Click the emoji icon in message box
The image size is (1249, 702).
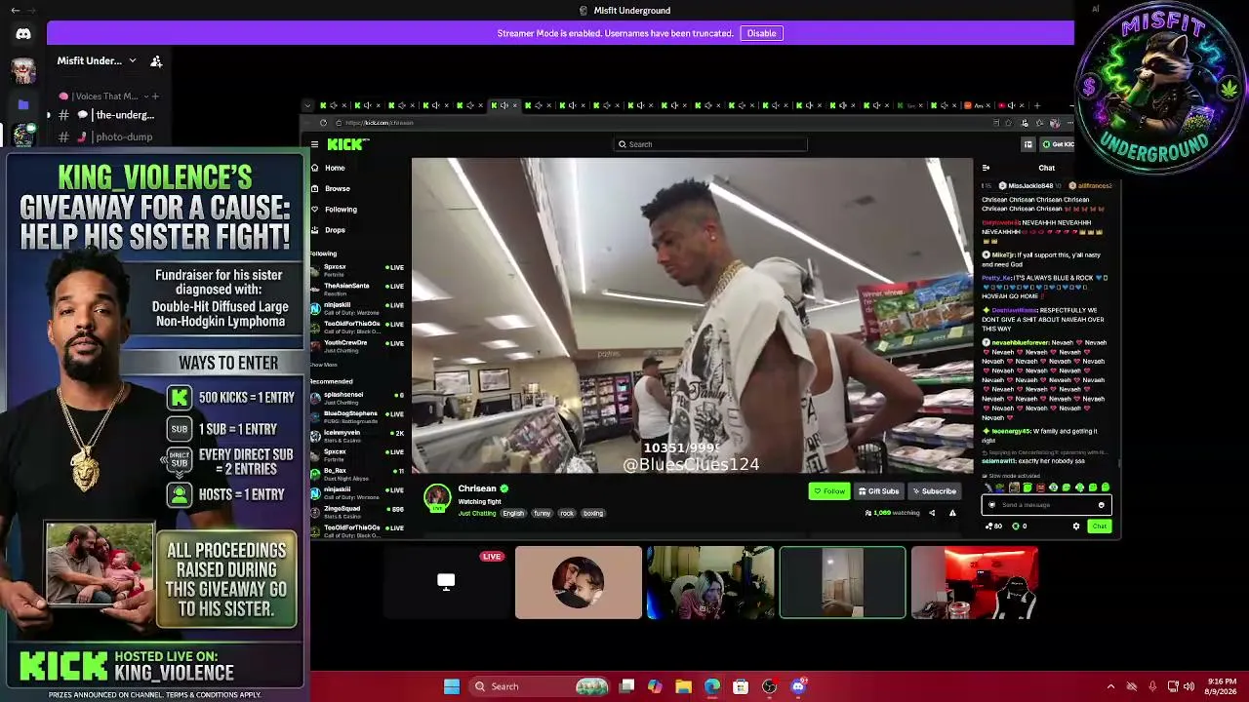click(1102, 505)
